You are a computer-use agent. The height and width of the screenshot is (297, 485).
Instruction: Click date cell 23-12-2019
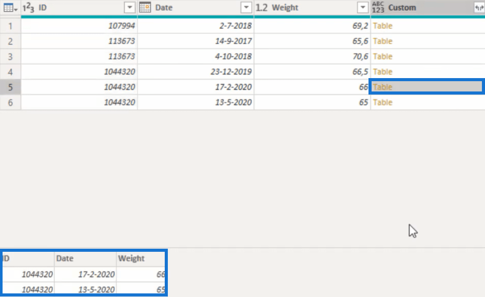pos(196,71)
